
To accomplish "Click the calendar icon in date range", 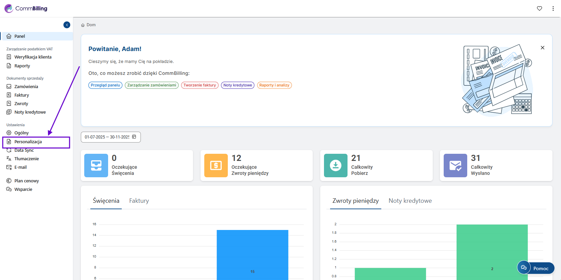I will 134,137.
